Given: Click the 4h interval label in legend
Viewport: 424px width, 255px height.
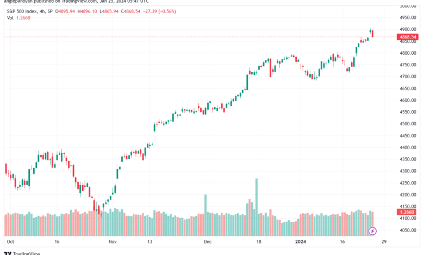Looking at the screenshot, I should (42, 11).
